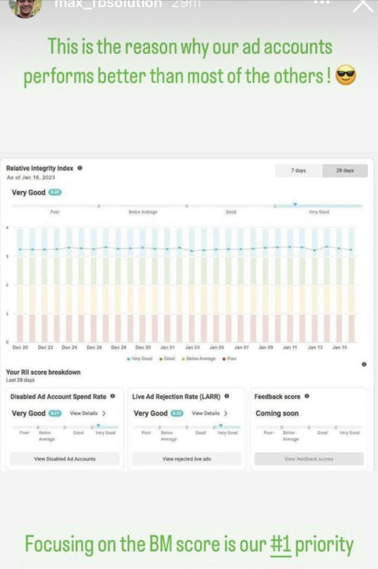
Task: Open the story profile picture avatar
Action: click(x=25, y=7)
